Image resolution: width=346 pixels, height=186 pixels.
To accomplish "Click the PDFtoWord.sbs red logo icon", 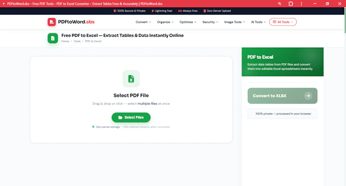I will click(x=51, y=22).
